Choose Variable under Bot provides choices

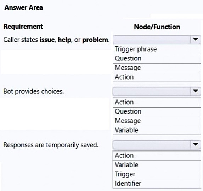(157, 131)
